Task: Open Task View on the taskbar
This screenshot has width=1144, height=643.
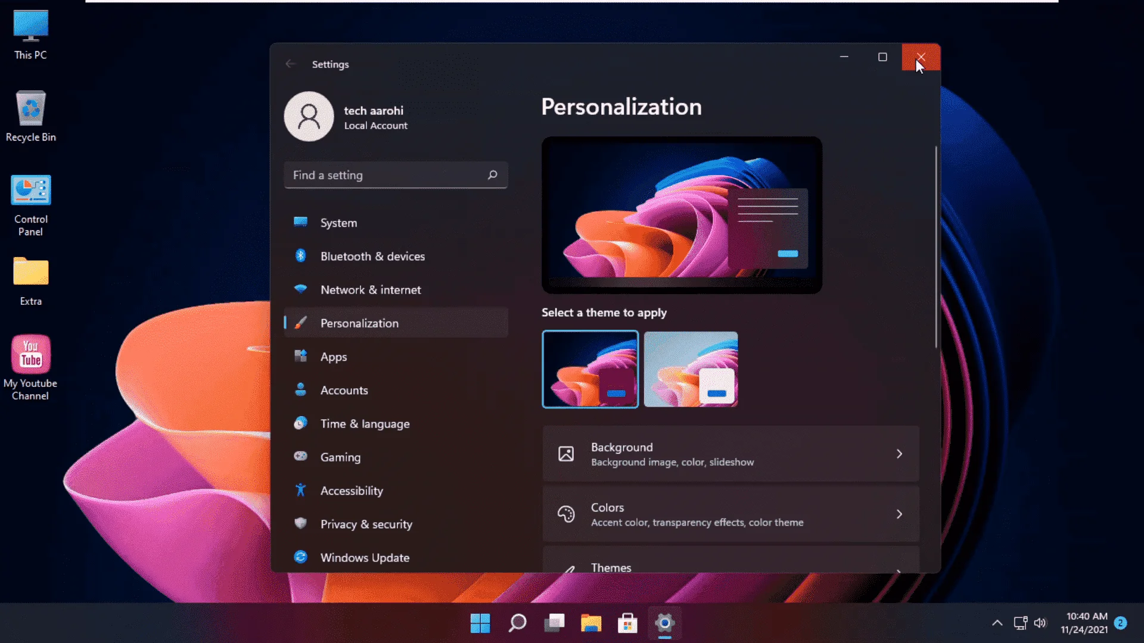Action: (x=554, y=623)
